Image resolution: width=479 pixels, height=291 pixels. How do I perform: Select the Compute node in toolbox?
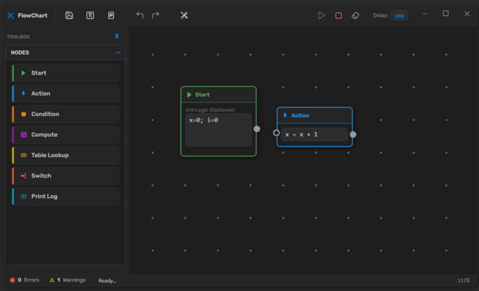[66, 135]
